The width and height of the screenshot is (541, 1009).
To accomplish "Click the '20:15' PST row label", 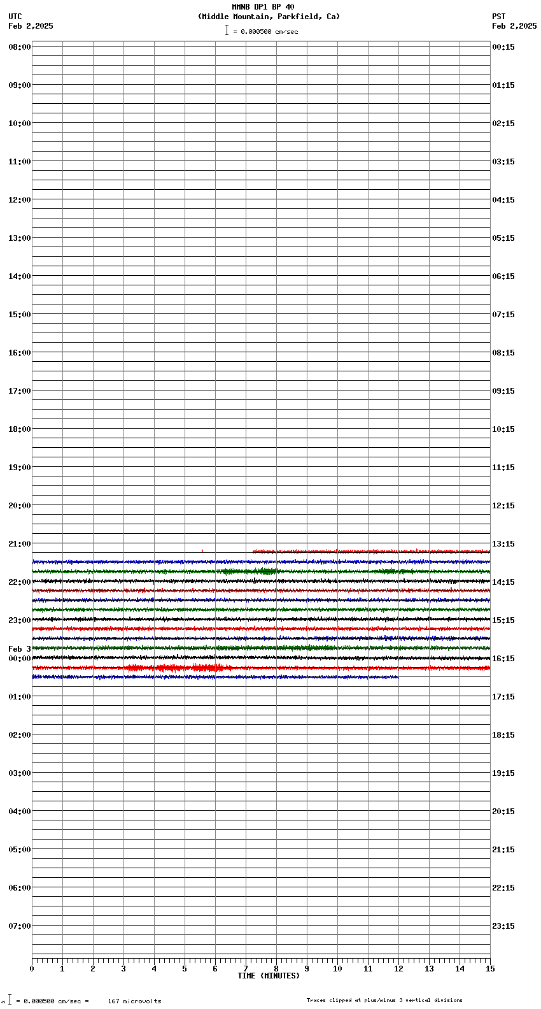I will coord(503,812).
